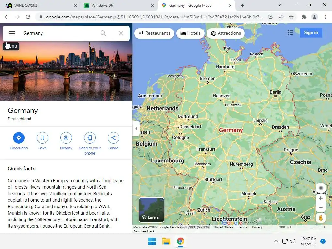Click United States region link

pyautogui.click(x=223, y=227)
